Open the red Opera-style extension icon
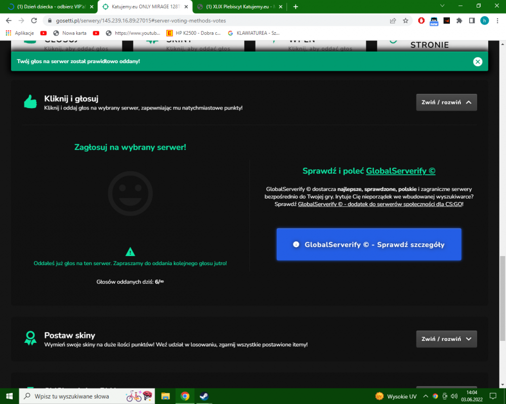 [x=421, y=21]
